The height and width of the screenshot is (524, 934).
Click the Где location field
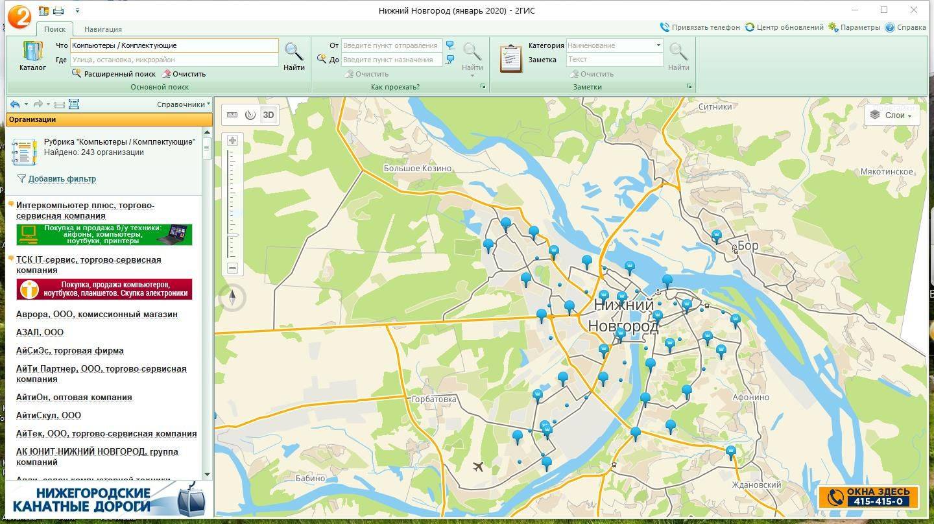(174, 60)
